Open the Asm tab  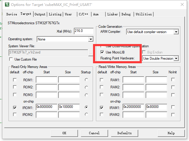pyautogui.click(x=98, y=14)
